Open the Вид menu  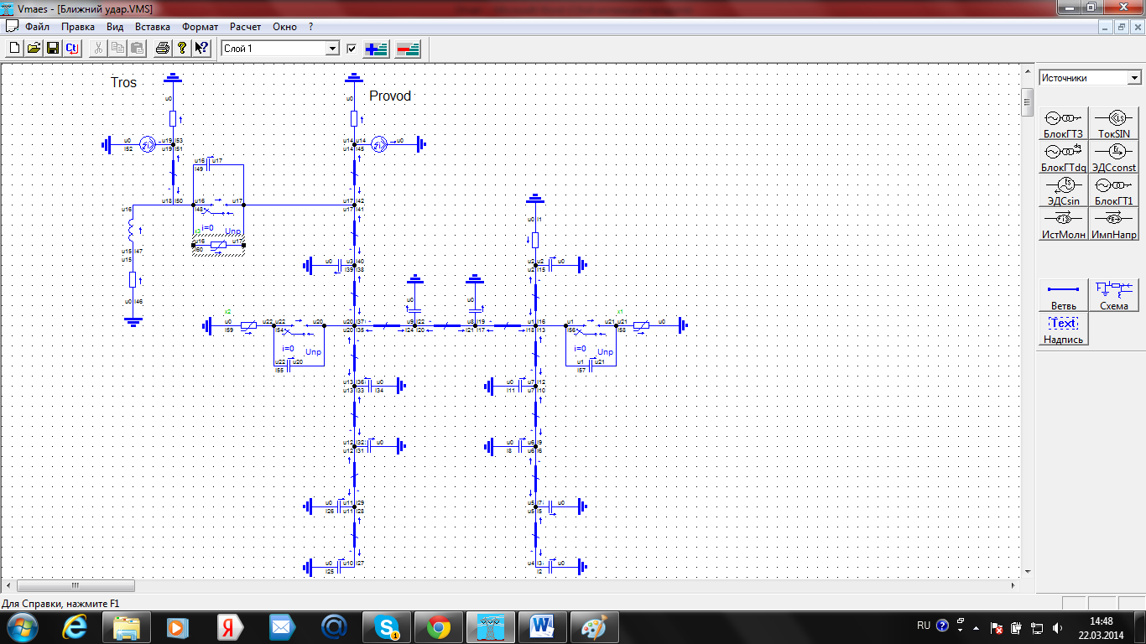pos(115,27)
